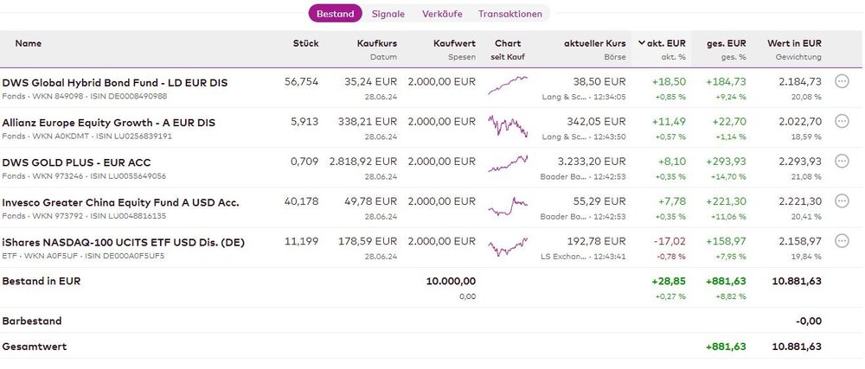The width and height of the screenshot is (865, 369).
Task: Open options menu for DWS GOLD PLUS
Action: coord(842,162)
